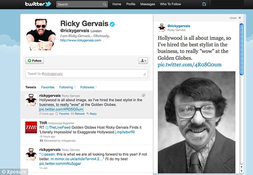Viewport: 253px width, 175px height.
Task: Open the rickygervais.com website link
Action: point(81,40)
